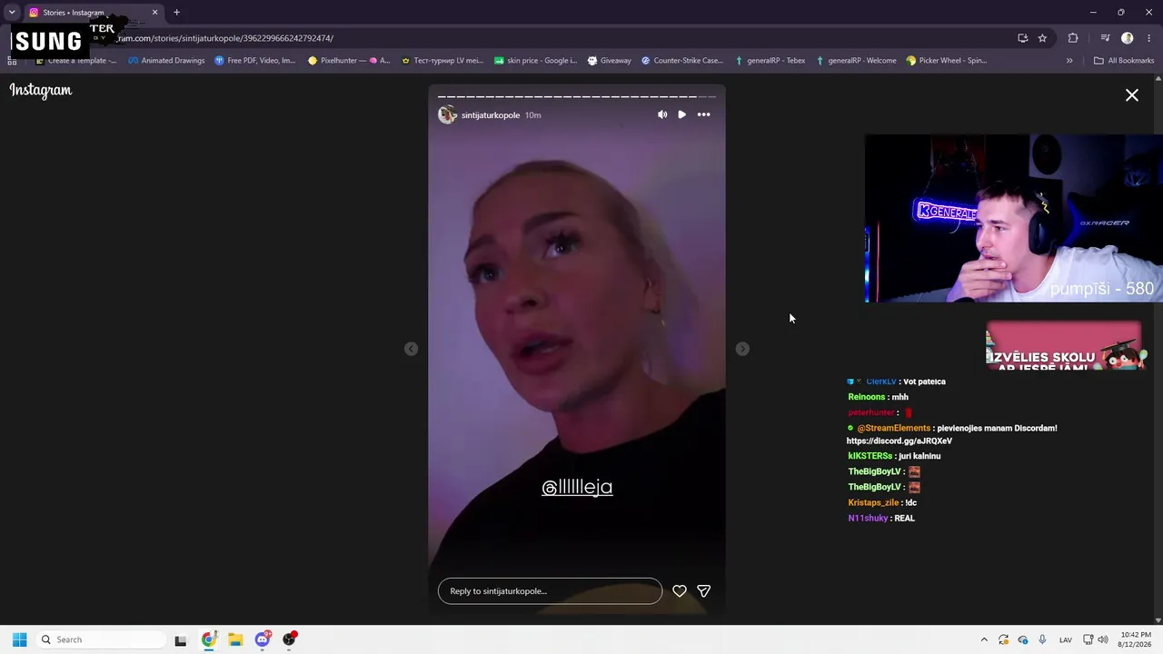Open Discord from the taskbar
Viewport: 1163px width, 654px height.
point(263,639)
